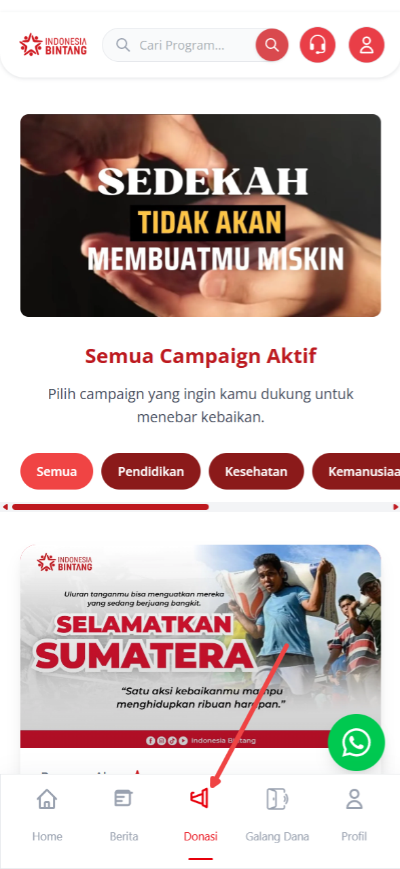Open the Selamatkan Sumatera campaign card
The image size is (400, 869).
coord(200,646)
